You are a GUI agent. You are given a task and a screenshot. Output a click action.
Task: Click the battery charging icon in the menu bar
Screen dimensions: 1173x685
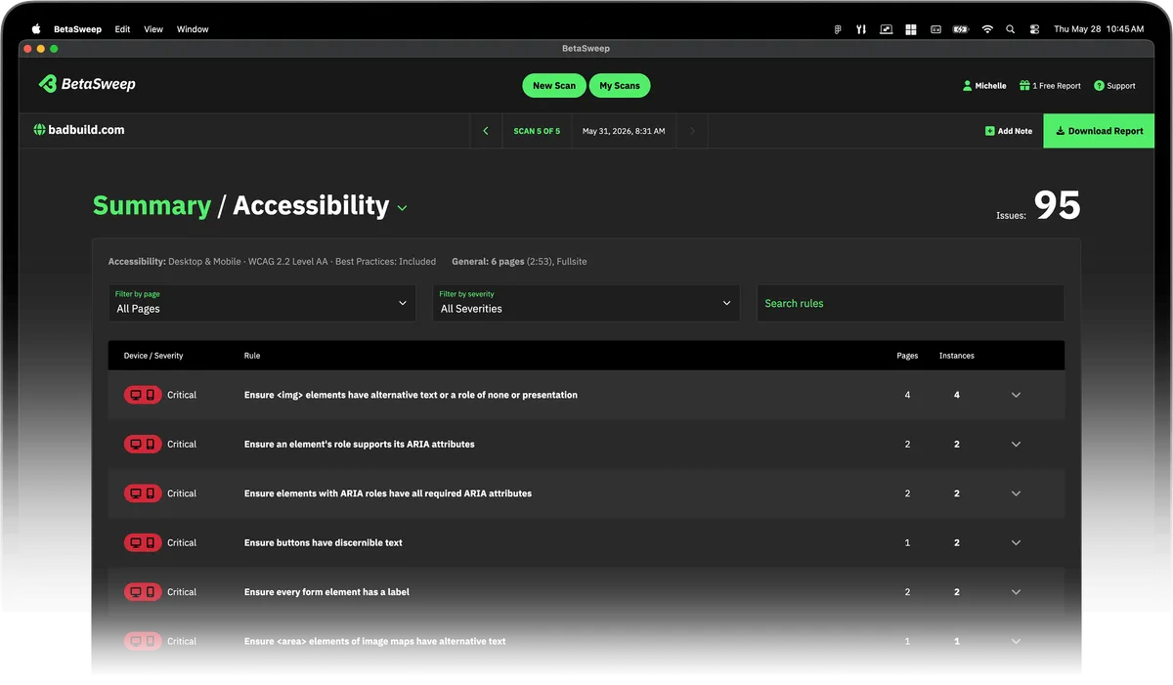pyautogui.click(x=961, y=29)
